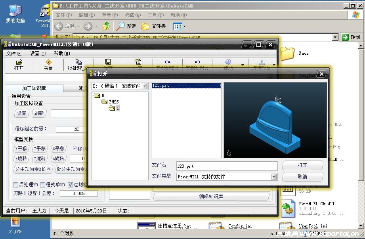Click Z旋转 button
The height and width of the screenshot is (239, 365).
[58, 159]
